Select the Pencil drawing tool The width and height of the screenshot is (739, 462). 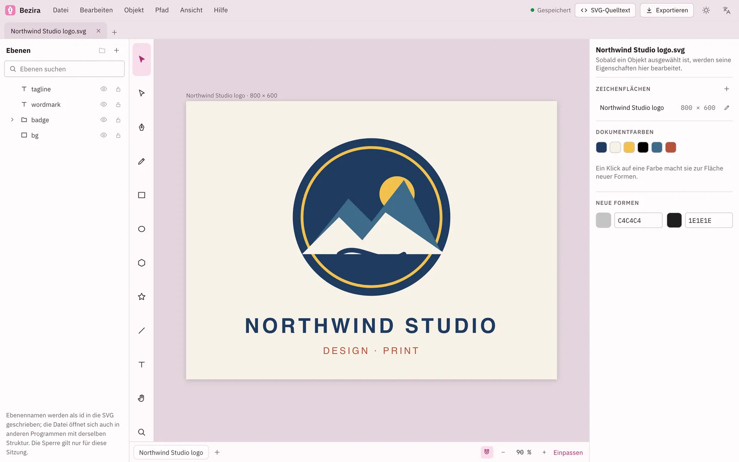pyautogui.click(x=142, y=161)
